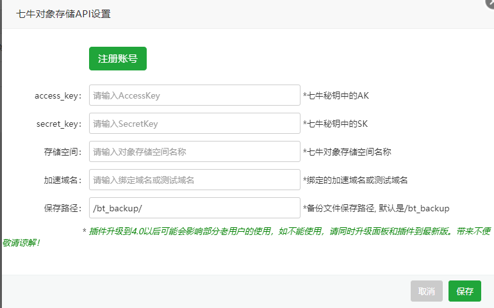
Task: Focus the access_key input field
Action: (x=195, y=95)
